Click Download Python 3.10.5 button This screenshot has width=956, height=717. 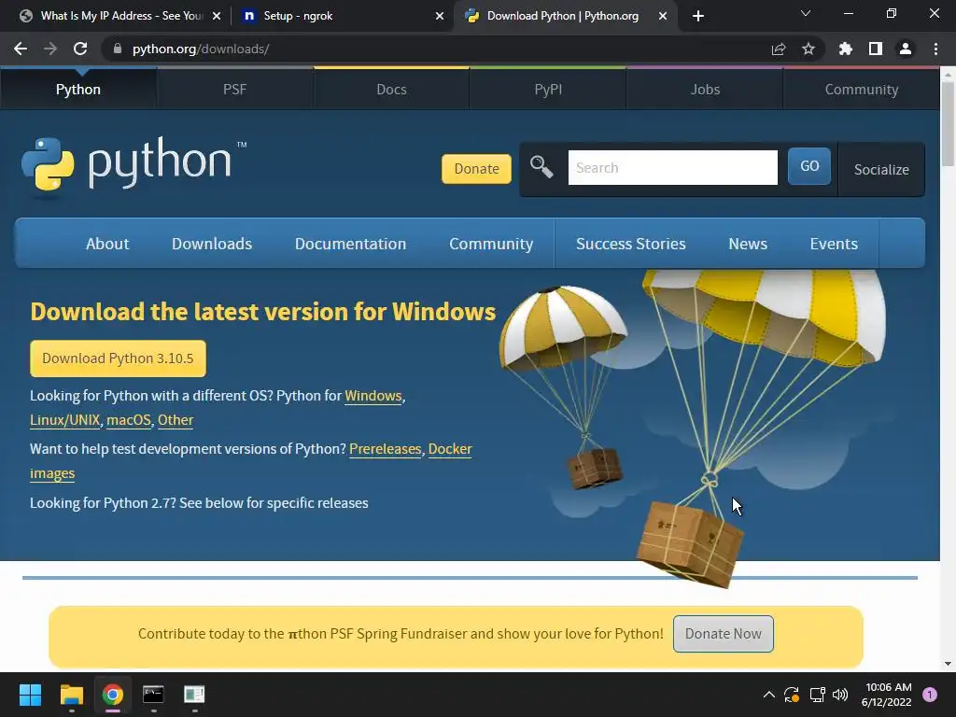tap(118, 358)
